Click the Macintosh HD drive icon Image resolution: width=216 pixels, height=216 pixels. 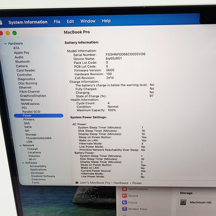click(x=183, y=202)
